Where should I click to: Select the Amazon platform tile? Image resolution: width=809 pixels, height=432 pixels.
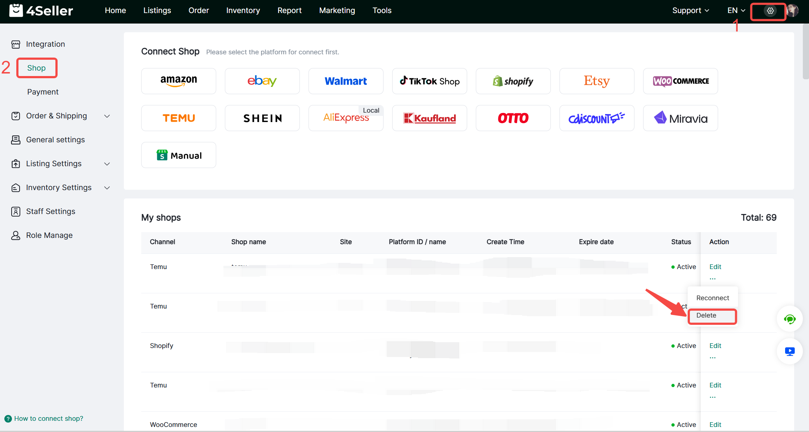pyautogui.click(x=179, y=81)
